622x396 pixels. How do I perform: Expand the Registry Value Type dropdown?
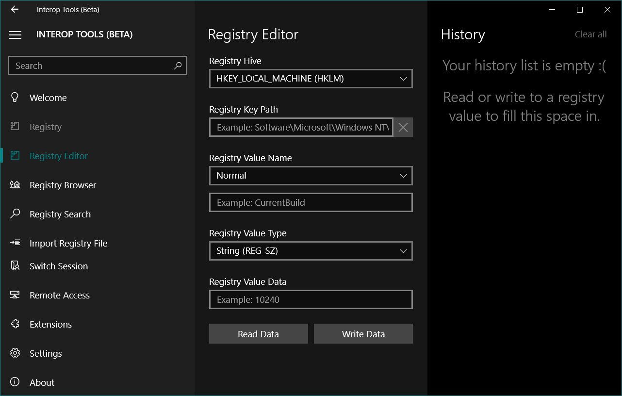point(311,251)
